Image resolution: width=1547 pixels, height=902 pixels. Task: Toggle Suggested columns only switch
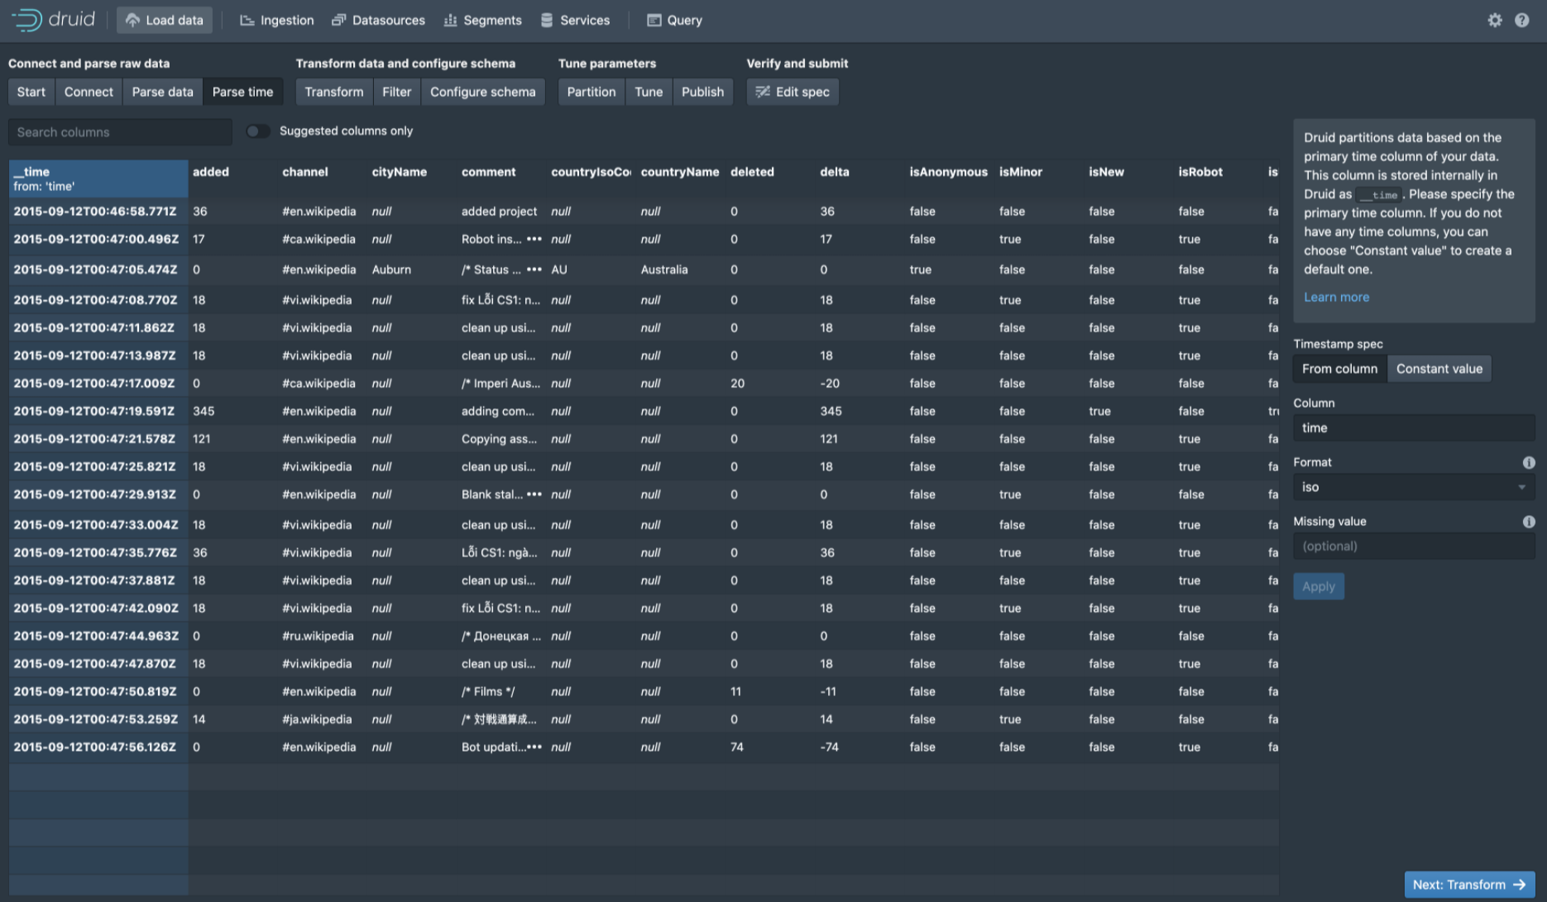[x=258, y=131]
